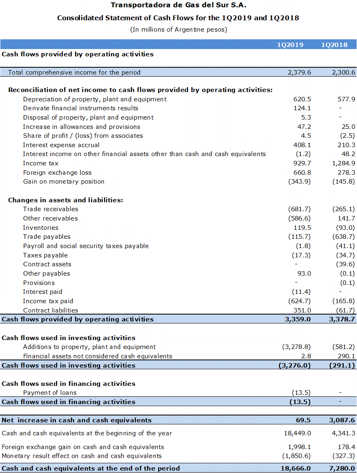Select the value (638.7)
Viewport: 357px width, 473px height.
click(x=344, y=237)
